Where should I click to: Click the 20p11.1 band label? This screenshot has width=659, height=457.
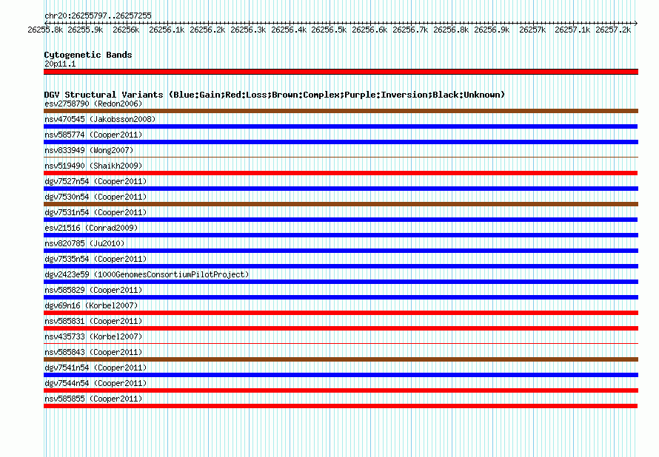point(60,64)
